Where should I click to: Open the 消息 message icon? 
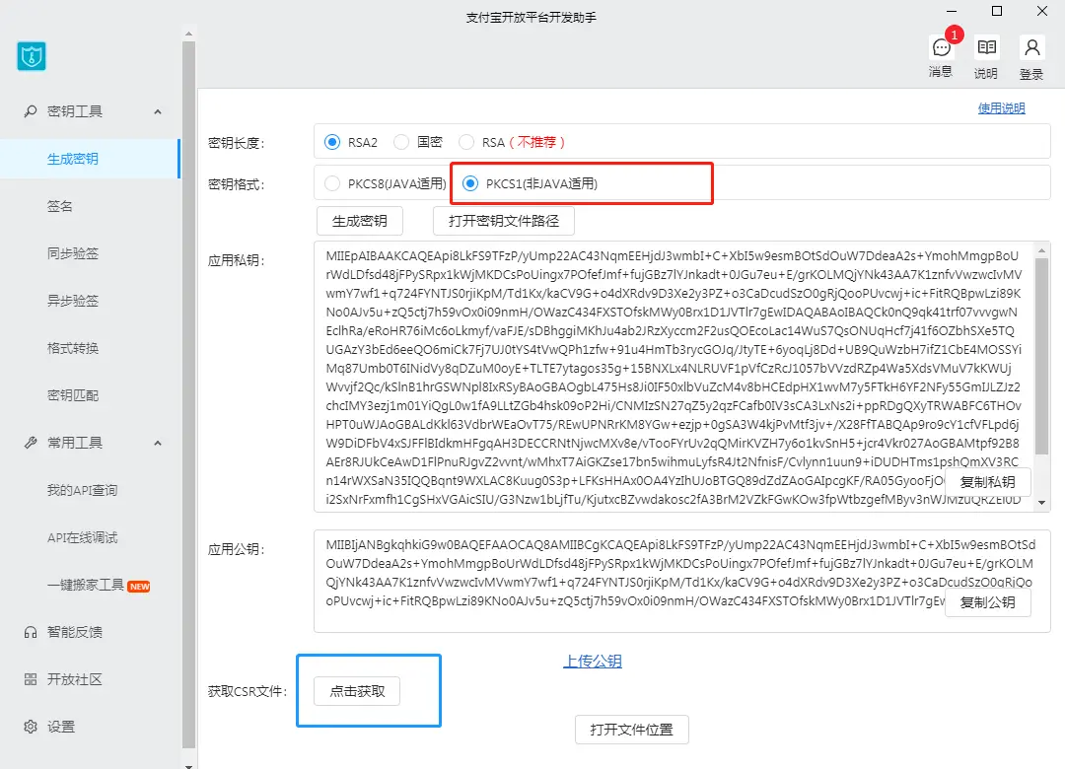941,47
